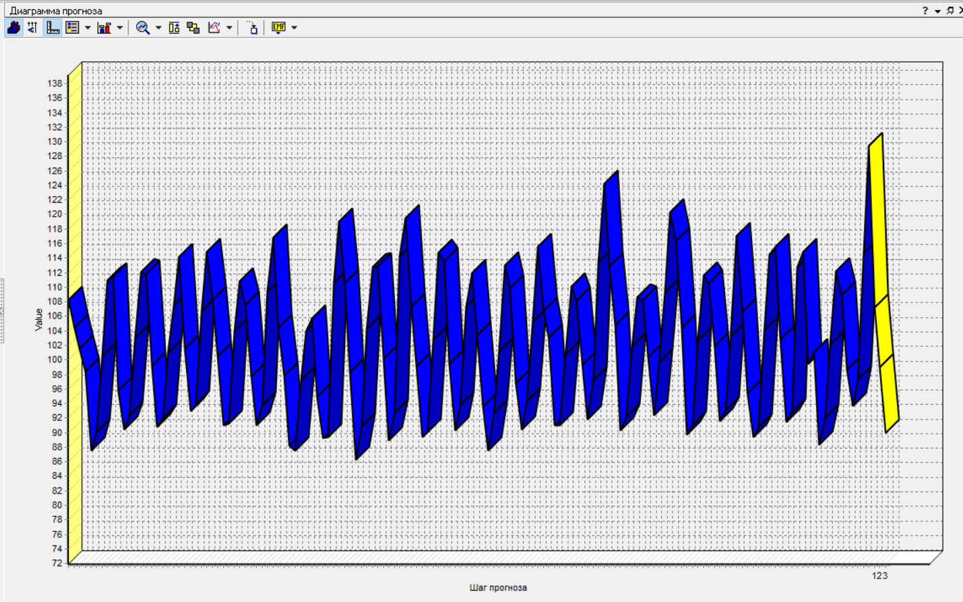The width and height of the screenshot is (963, 602).
Task: Click the Шаг прогноза axis title
Action: coord(498,587)
